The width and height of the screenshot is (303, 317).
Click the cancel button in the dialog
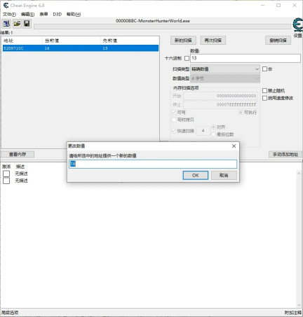pos(224,175)
